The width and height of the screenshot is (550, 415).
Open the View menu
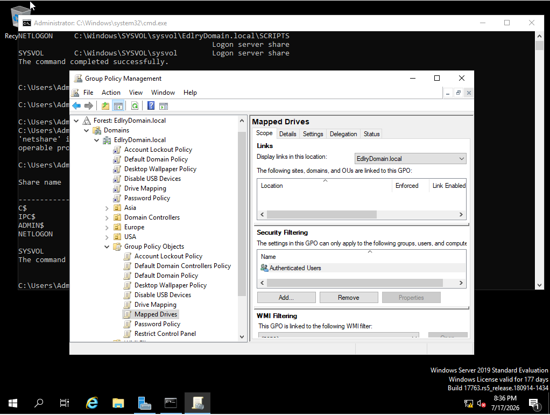[x=136, y=93]
